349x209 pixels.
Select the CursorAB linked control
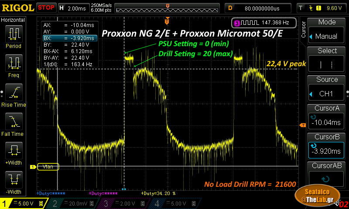click(326, 179)
